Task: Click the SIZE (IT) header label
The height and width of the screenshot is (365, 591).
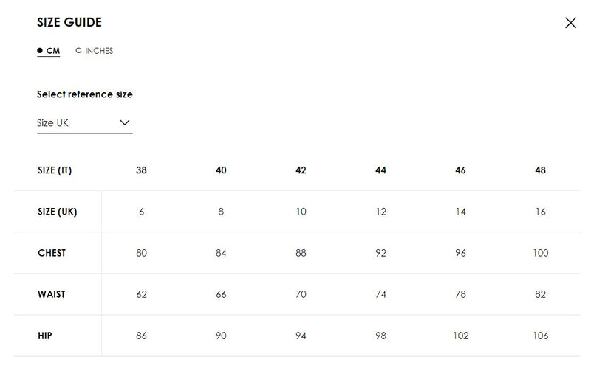Action: click(55, 170)
